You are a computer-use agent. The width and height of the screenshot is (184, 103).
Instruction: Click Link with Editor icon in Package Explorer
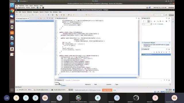(41, 18)
